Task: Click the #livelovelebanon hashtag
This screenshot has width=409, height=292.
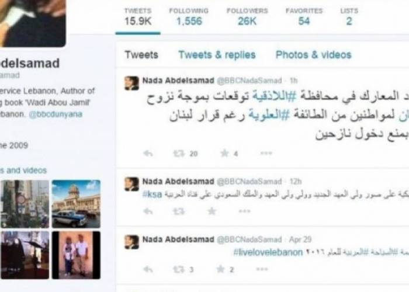Action: [268, 252]
